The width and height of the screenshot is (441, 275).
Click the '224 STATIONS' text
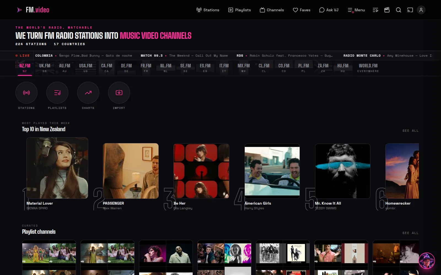[31, 44]
